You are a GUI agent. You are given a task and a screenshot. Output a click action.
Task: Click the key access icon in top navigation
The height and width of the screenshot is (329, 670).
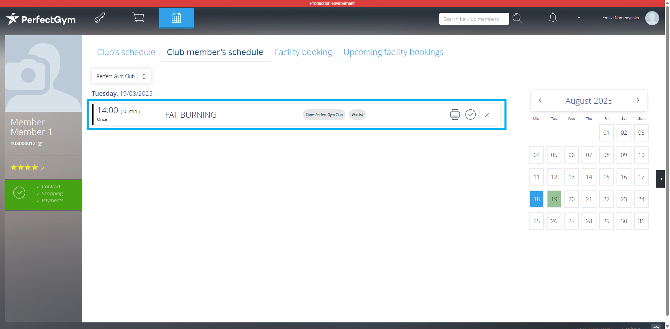(100, 17)
